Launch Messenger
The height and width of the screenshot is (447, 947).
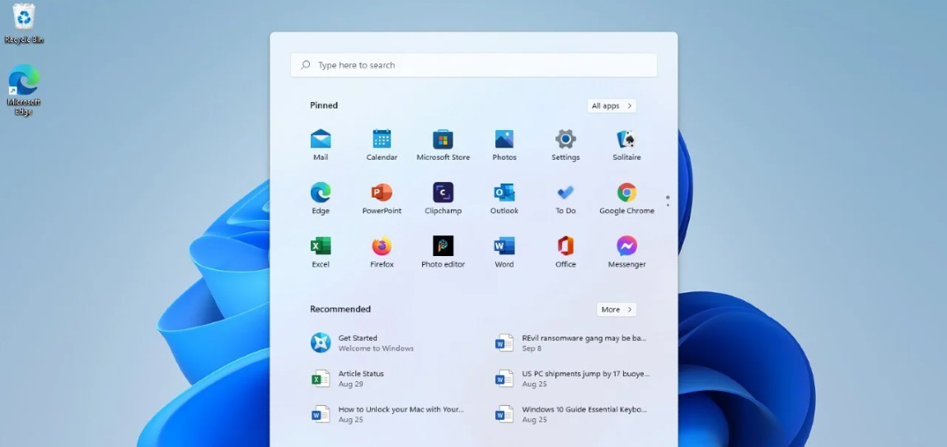click(627, 252)
